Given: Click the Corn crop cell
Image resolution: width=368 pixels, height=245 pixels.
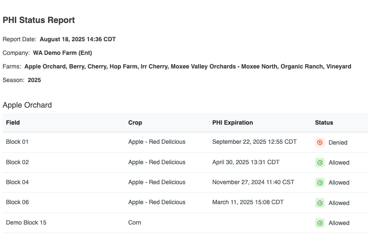Looking at the screenshot, I should pyautogui.click(x=134, y=222).
